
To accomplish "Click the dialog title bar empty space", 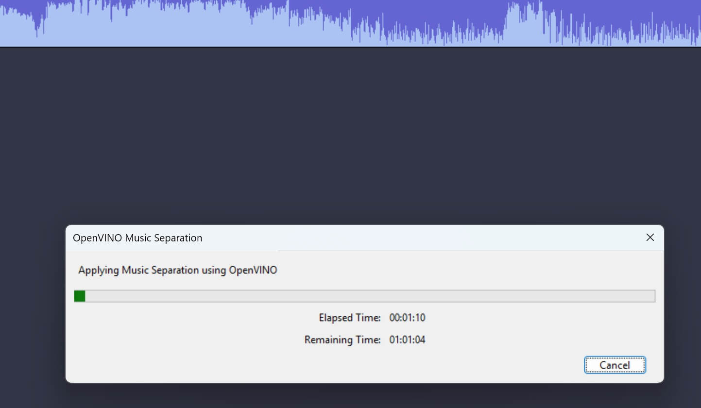I will pos(413,238).
